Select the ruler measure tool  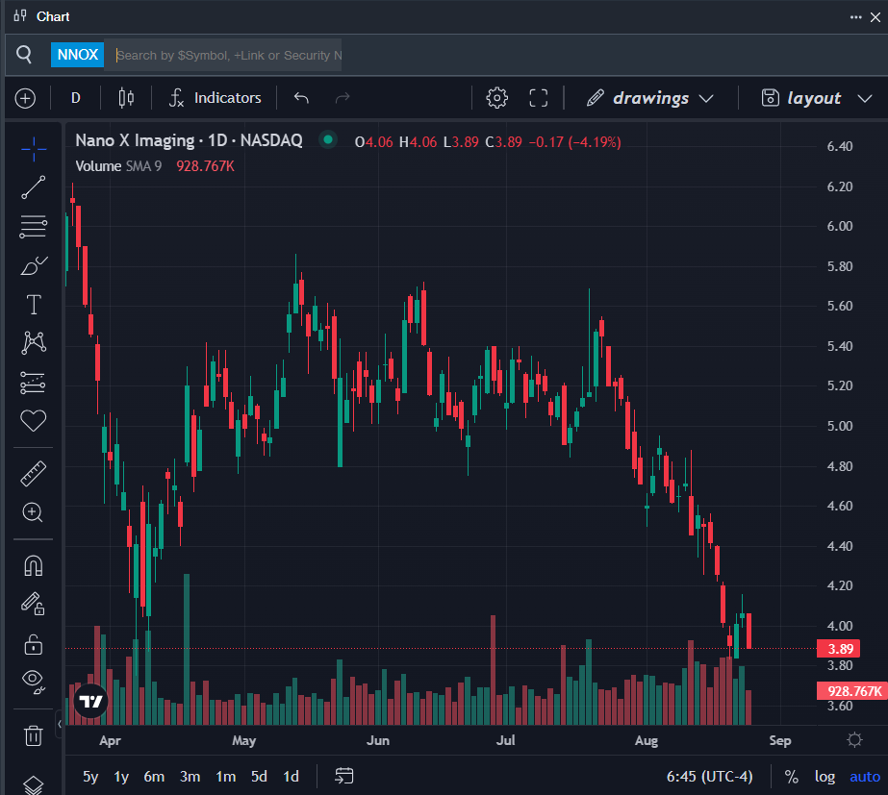tap(34, 474)
